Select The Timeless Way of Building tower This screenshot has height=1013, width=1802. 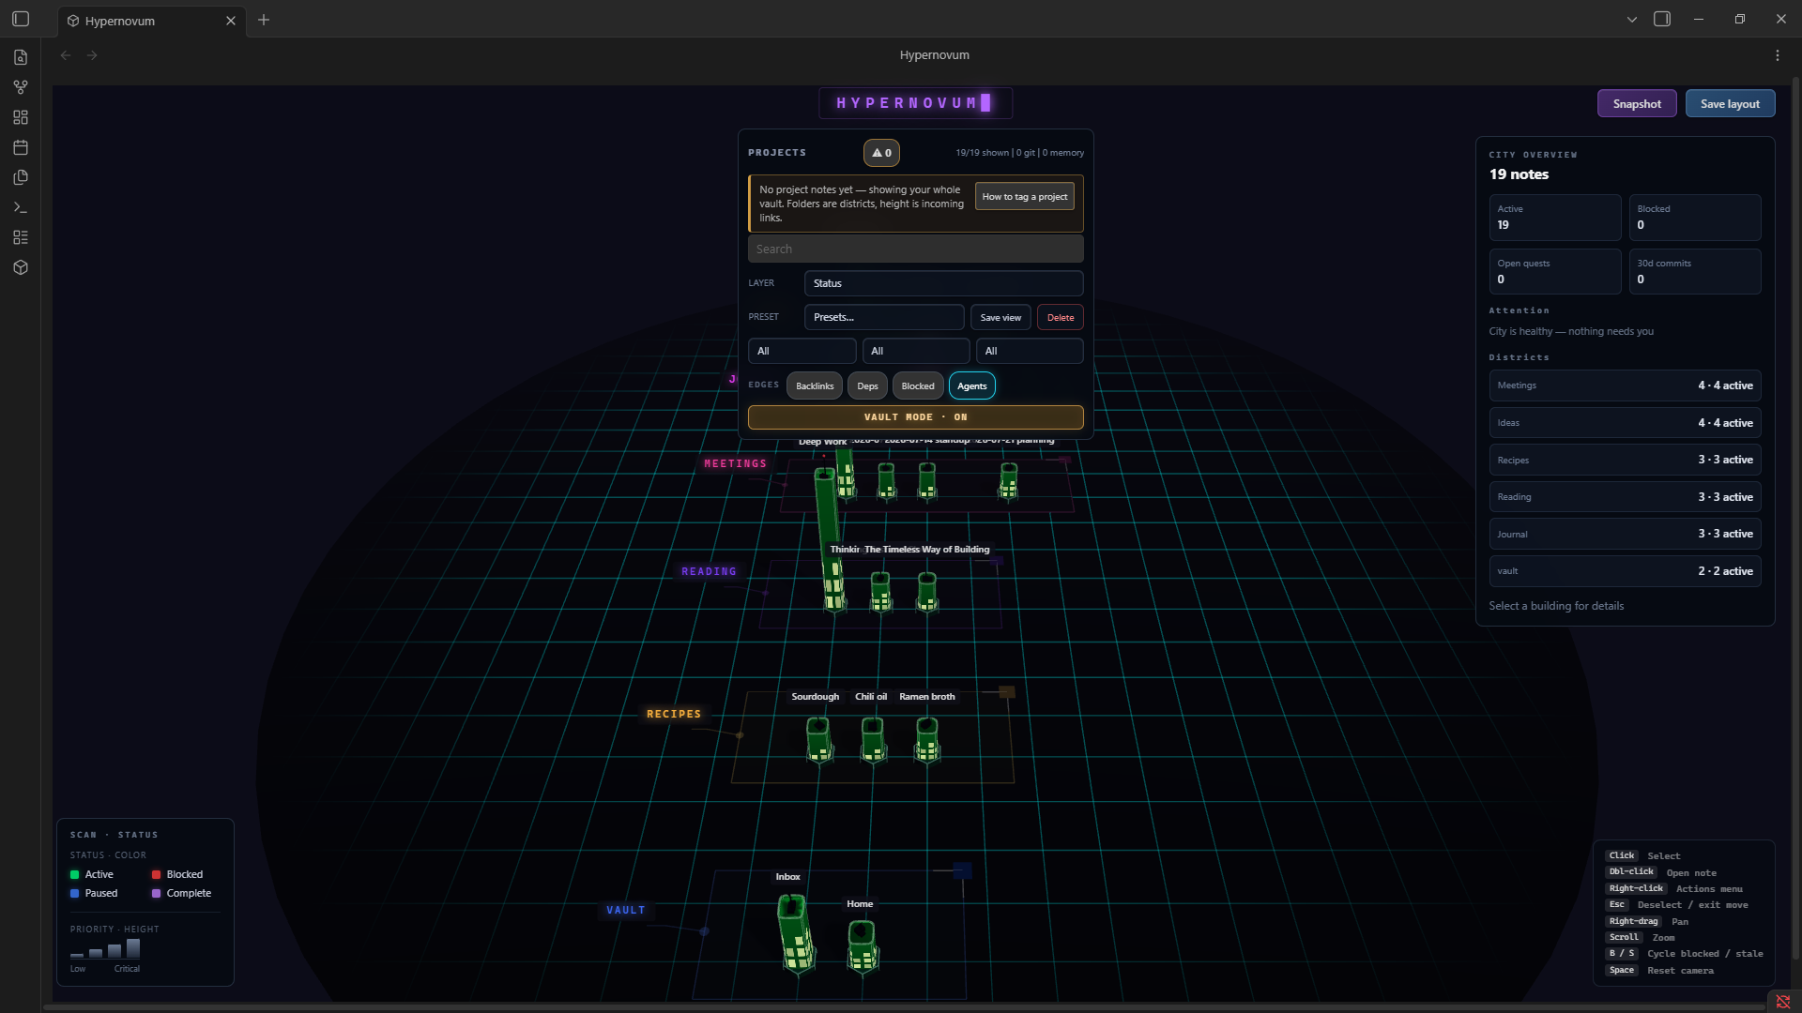927,592
